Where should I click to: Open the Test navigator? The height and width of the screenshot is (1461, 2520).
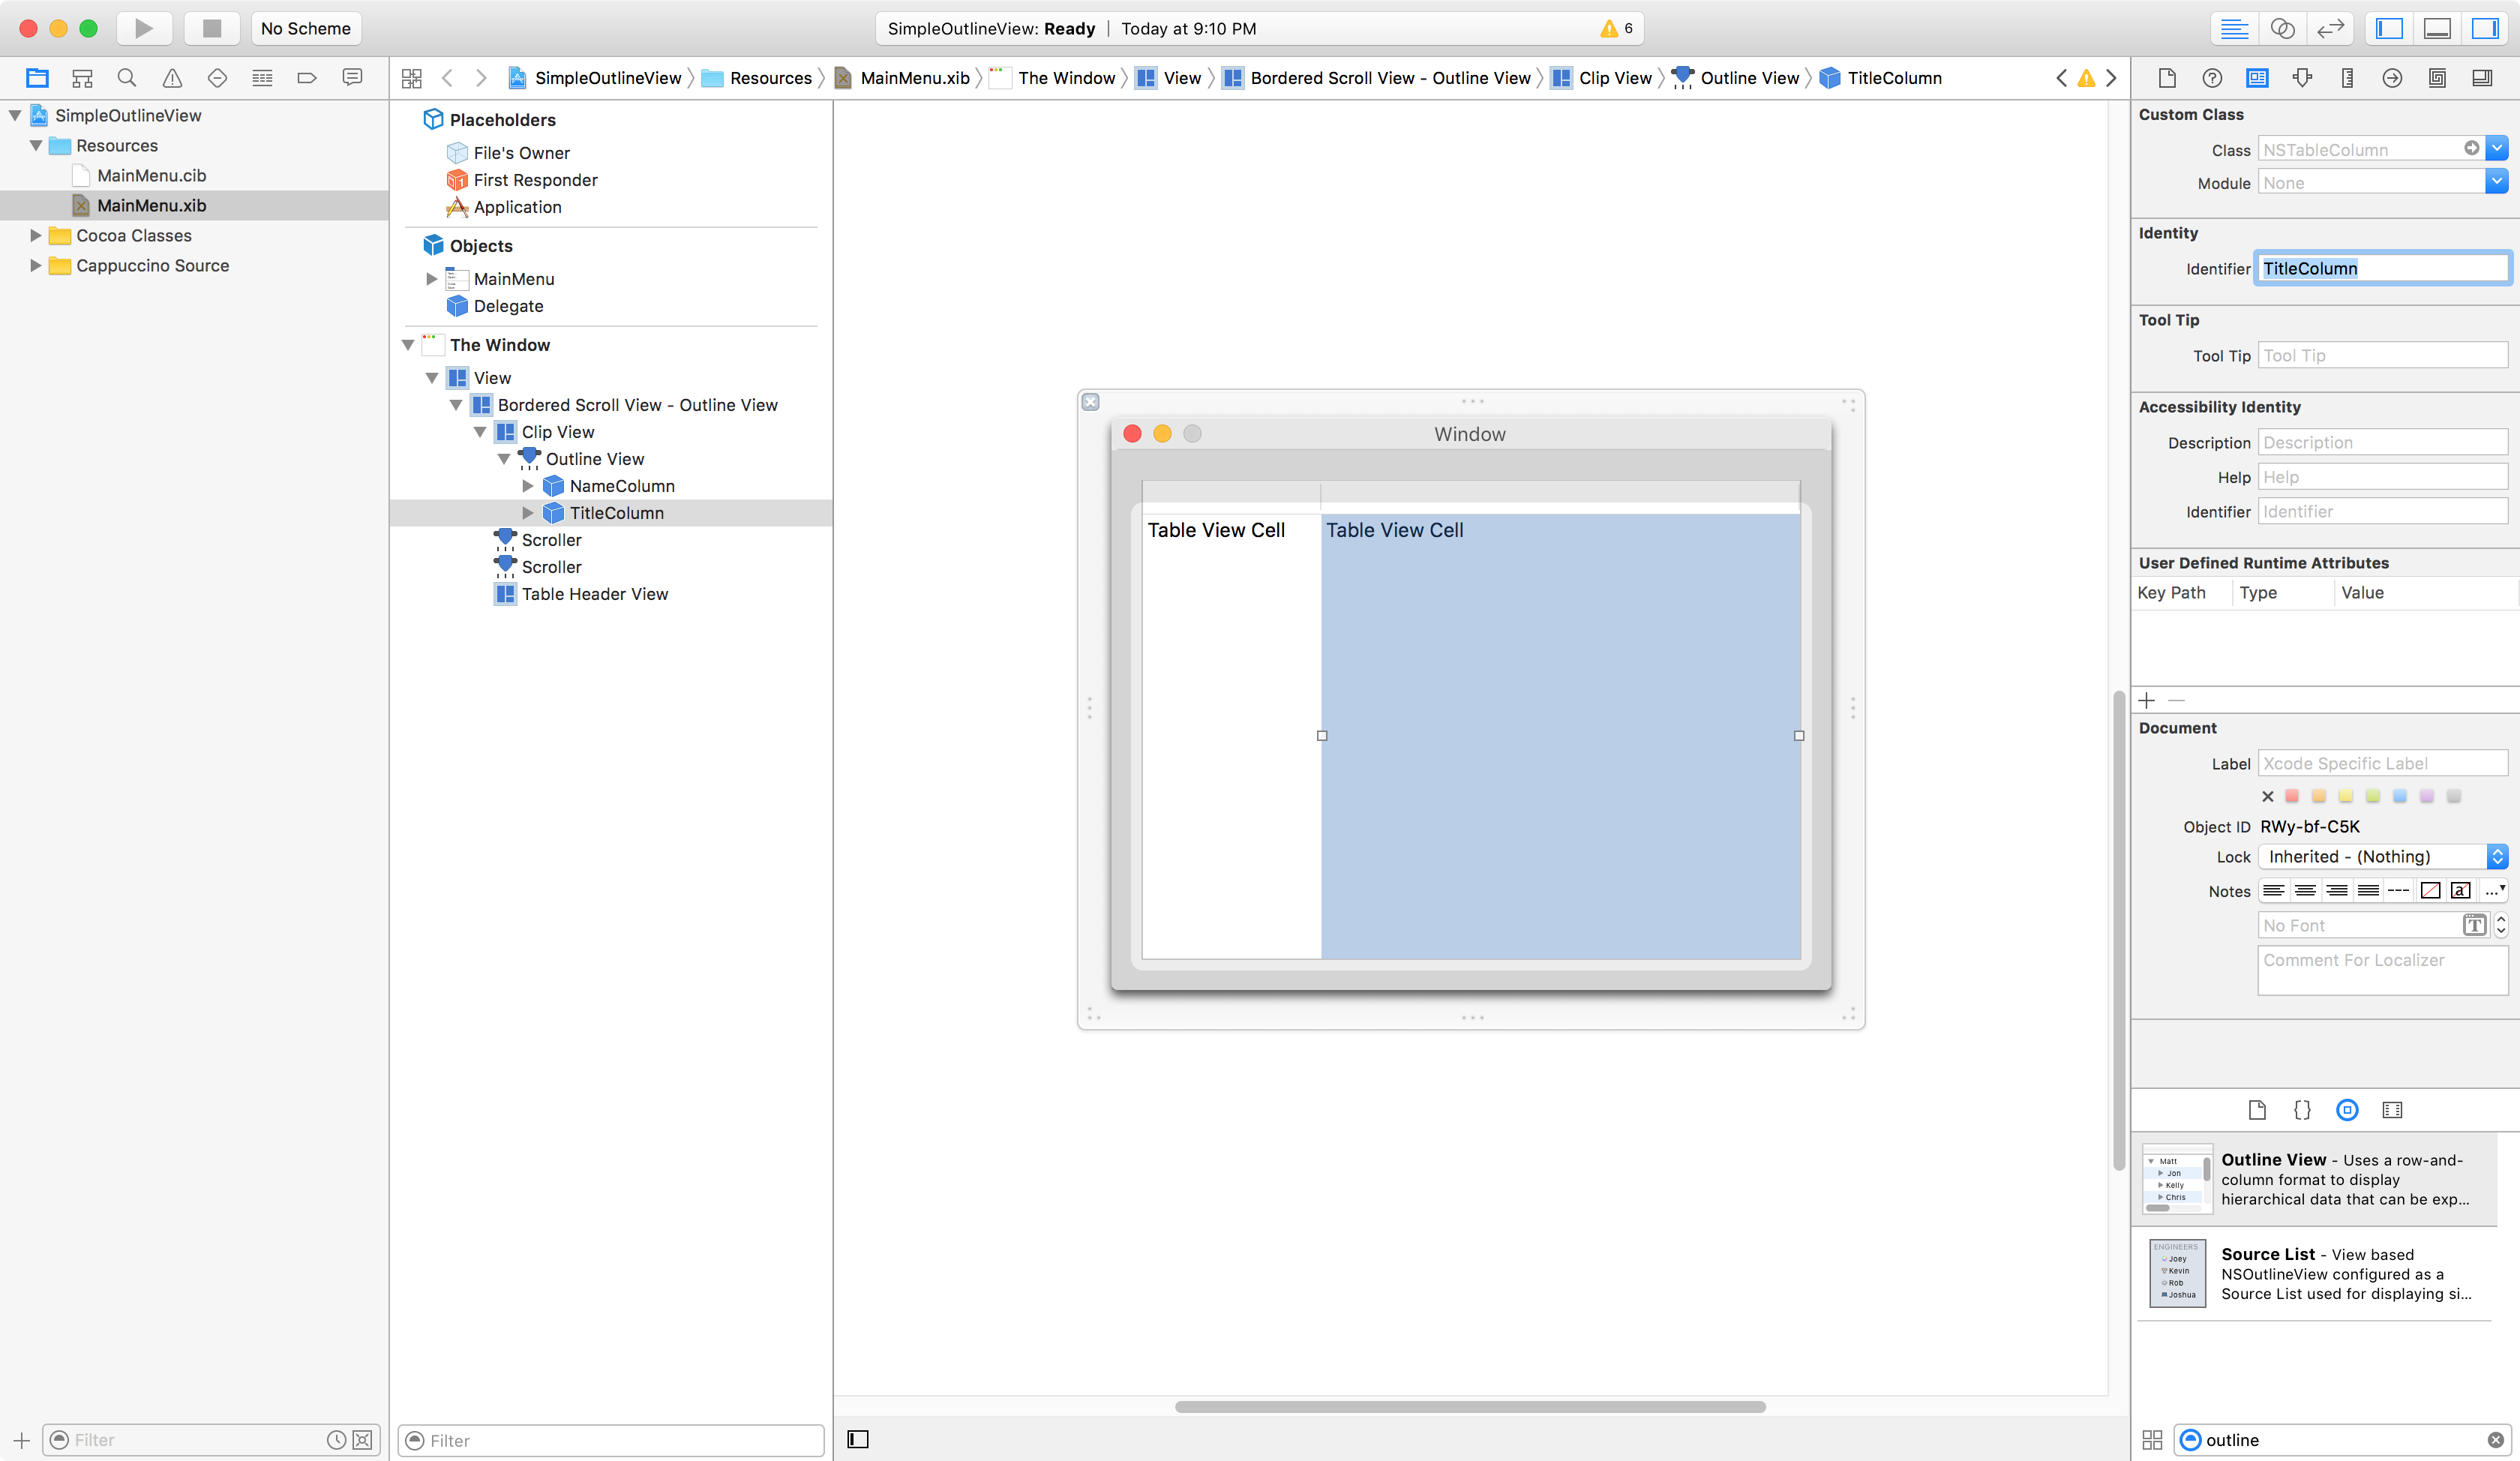coord(217,77)
